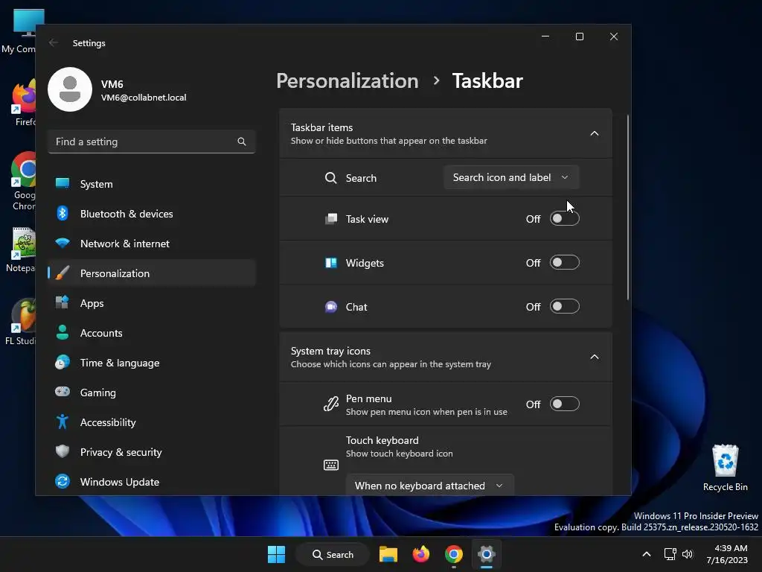Click the Accessibility figure icon in sidebar
The height and width of the screenshot is (572, 762).
tap(63, 422)
